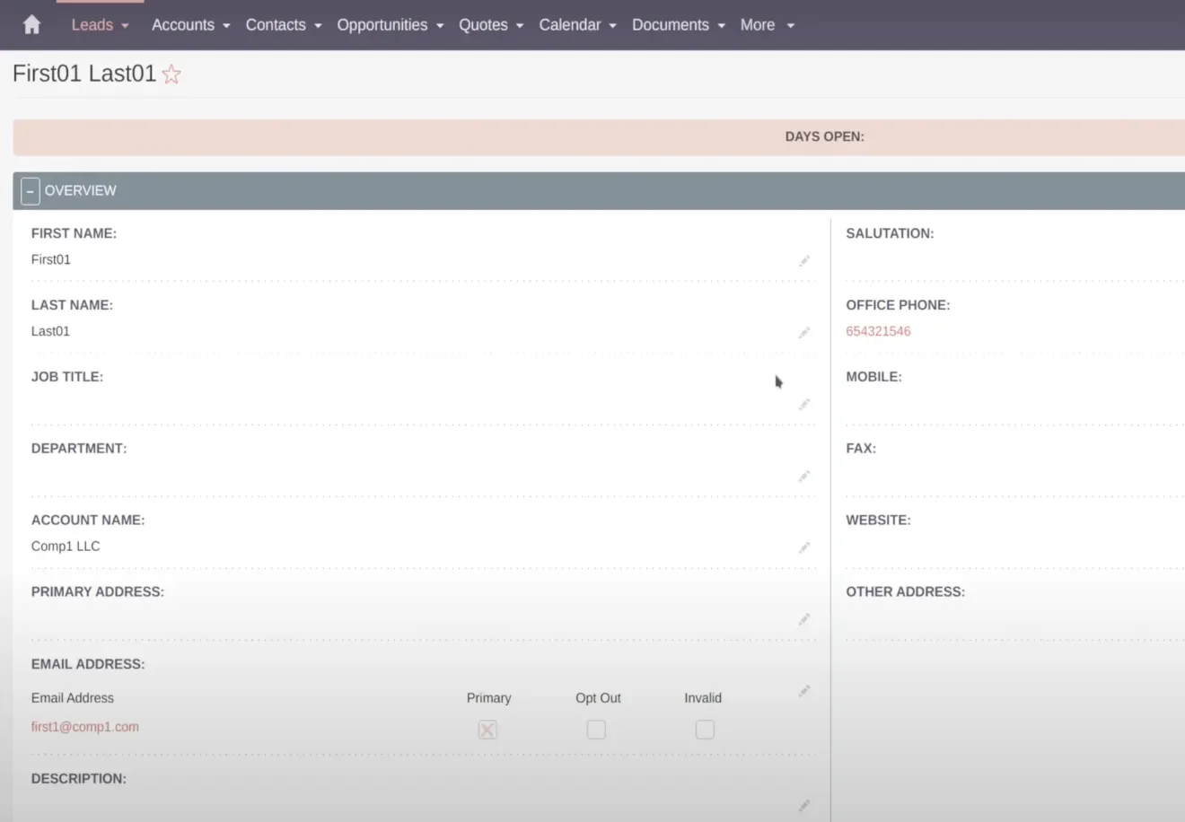Edit Account Name using its pencil icon

tap(803, 547)
